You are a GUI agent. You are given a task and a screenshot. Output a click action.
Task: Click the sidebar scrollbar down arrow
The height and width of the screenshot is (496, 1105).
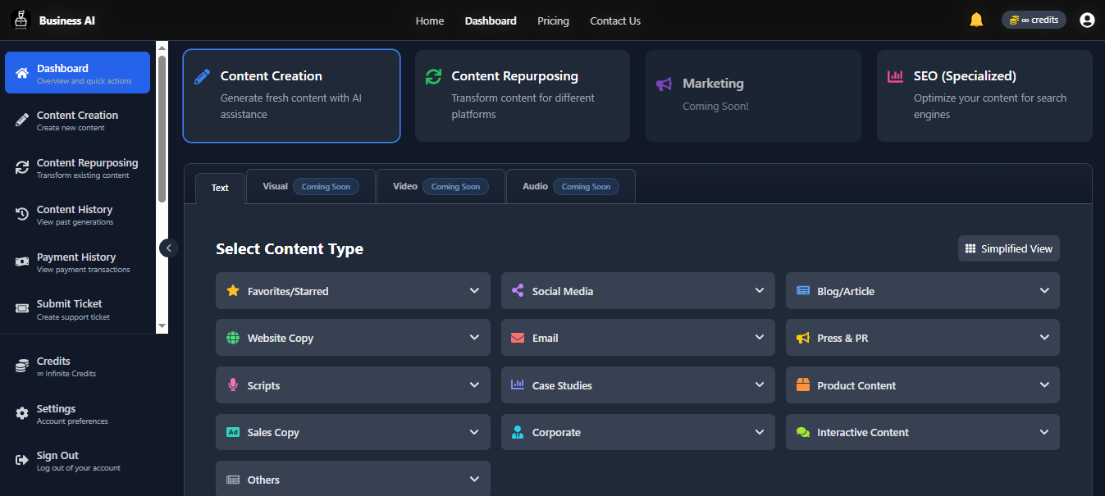pos(162,326)
